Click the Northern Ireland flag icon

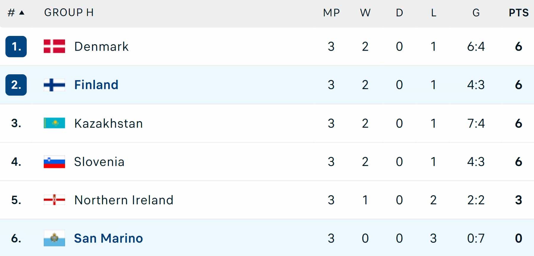(x=54, y=200)
